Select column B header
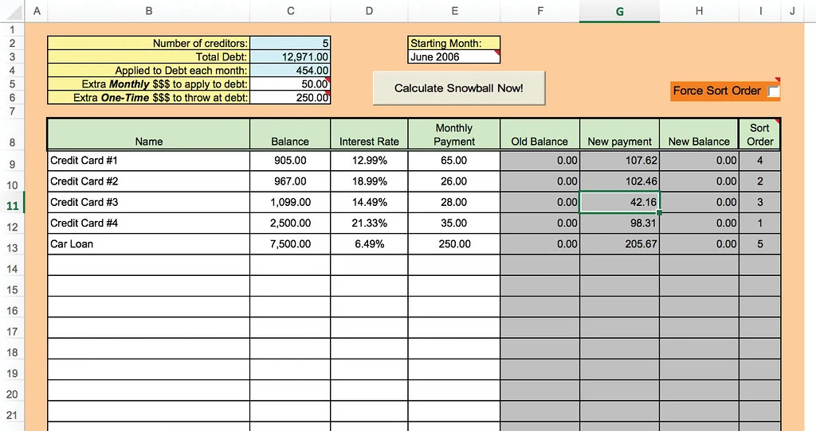816x431 pixels. click(x=149, y=11)
